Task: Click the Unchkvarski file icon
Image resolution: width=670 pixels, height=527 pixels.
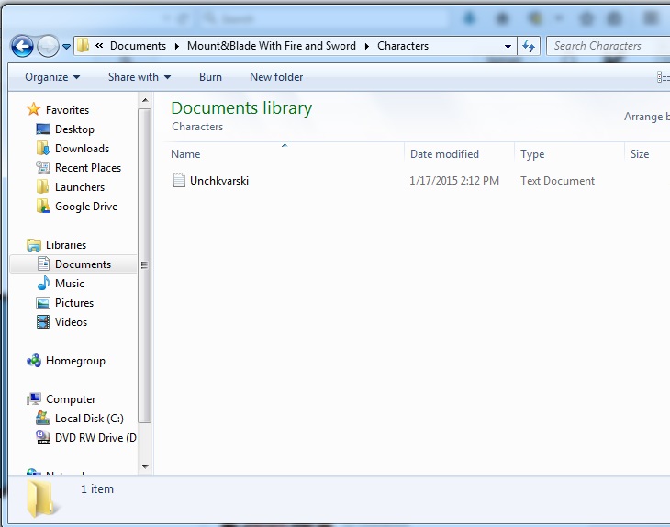Action: pyautogui.click(x=179, y=180)
